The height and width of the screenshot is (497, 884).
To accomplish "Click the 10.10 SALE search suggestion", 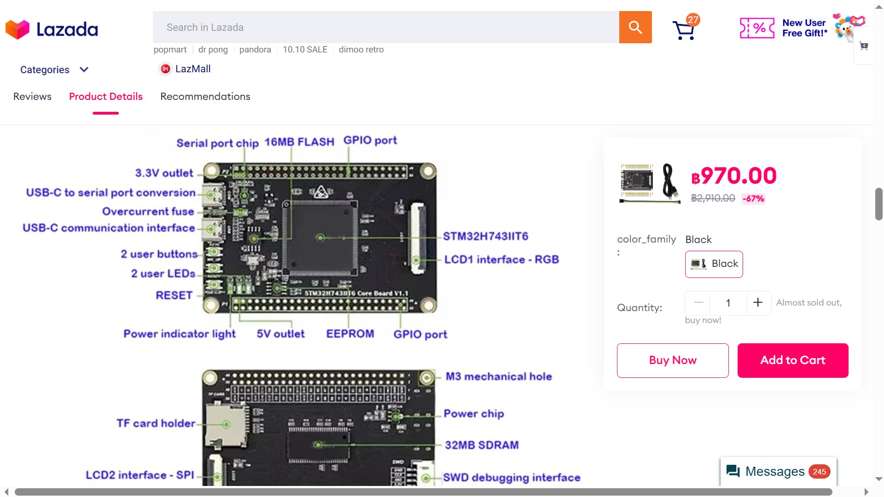I will 305,50.
